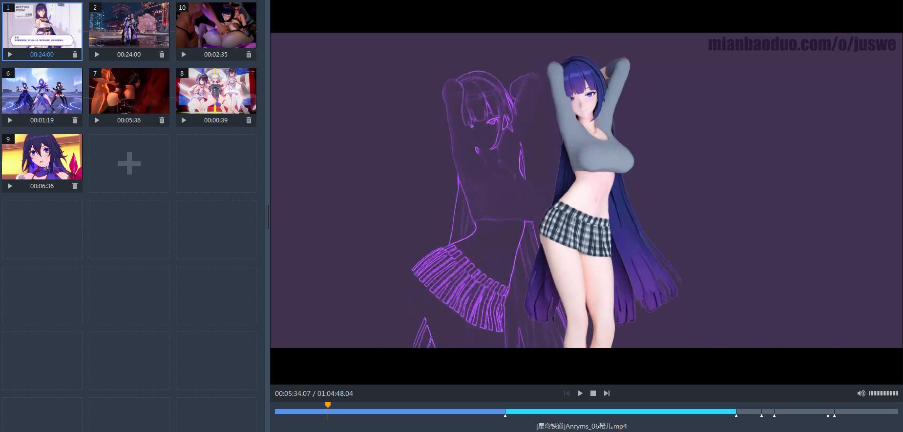This screenshot has width=903, height=432.
Task: Click the 00:05:36 duration label
Action: pyautogui.click(x=129, y=120)
